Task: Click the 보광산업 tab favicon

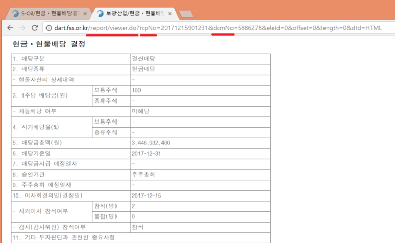Action: tap(100, 13)
